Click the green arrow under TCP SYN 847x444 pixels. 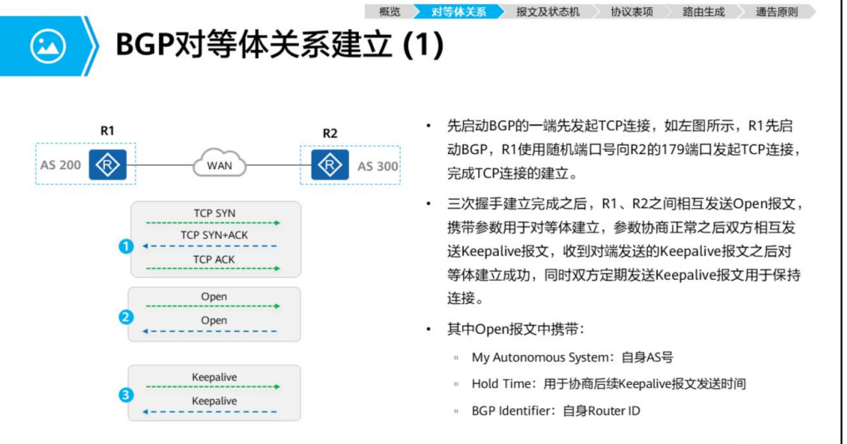(213, 222)
